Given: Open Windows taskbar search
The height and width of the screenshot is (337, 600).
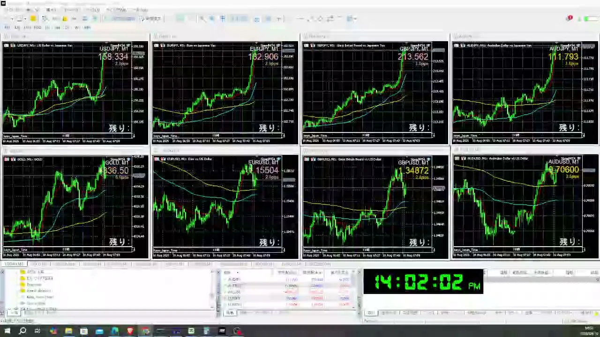Looking at the screenshot, I should click(22, 331).
